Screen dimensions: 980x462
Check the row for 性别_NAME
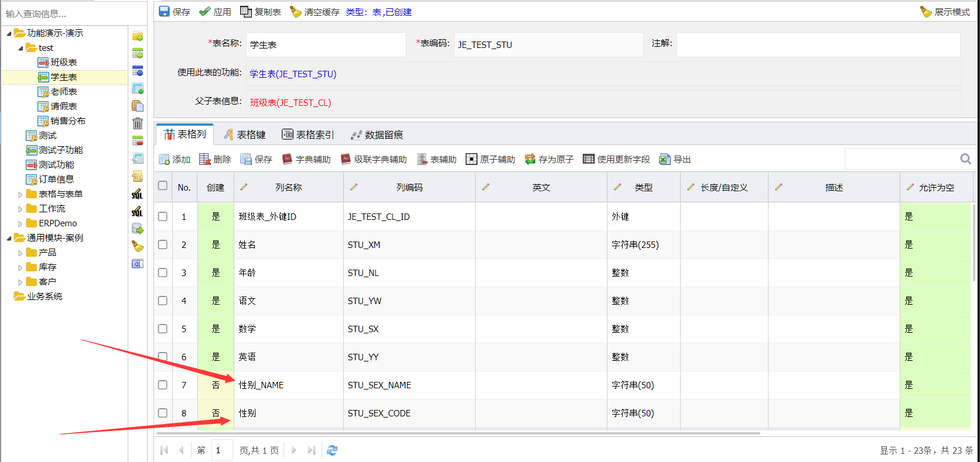pos(163,385)
